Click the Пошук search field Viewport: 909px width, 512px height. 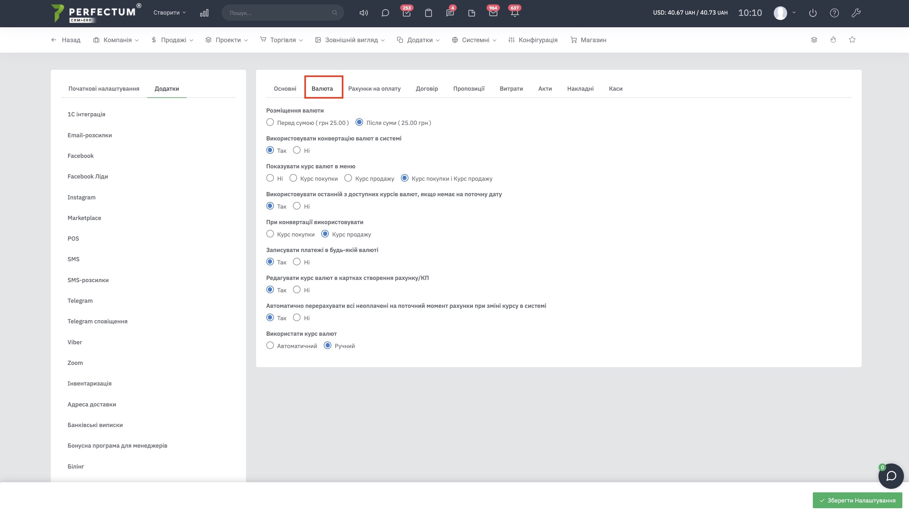[x=279, y=13]
